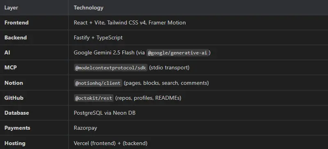The width and height of the screenshot is (328, 149).
Task: Click the Razorpay cell text
Action: coord(85,128)
